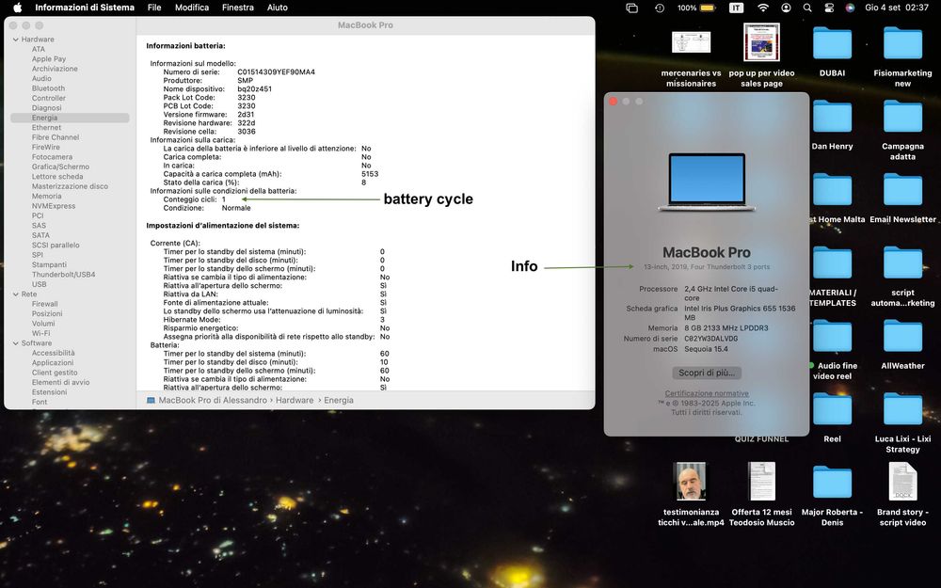Viewport: 941px width, 588px height.
Task: Click the Time Machine menu bar icon
Action: pos(660,8)
